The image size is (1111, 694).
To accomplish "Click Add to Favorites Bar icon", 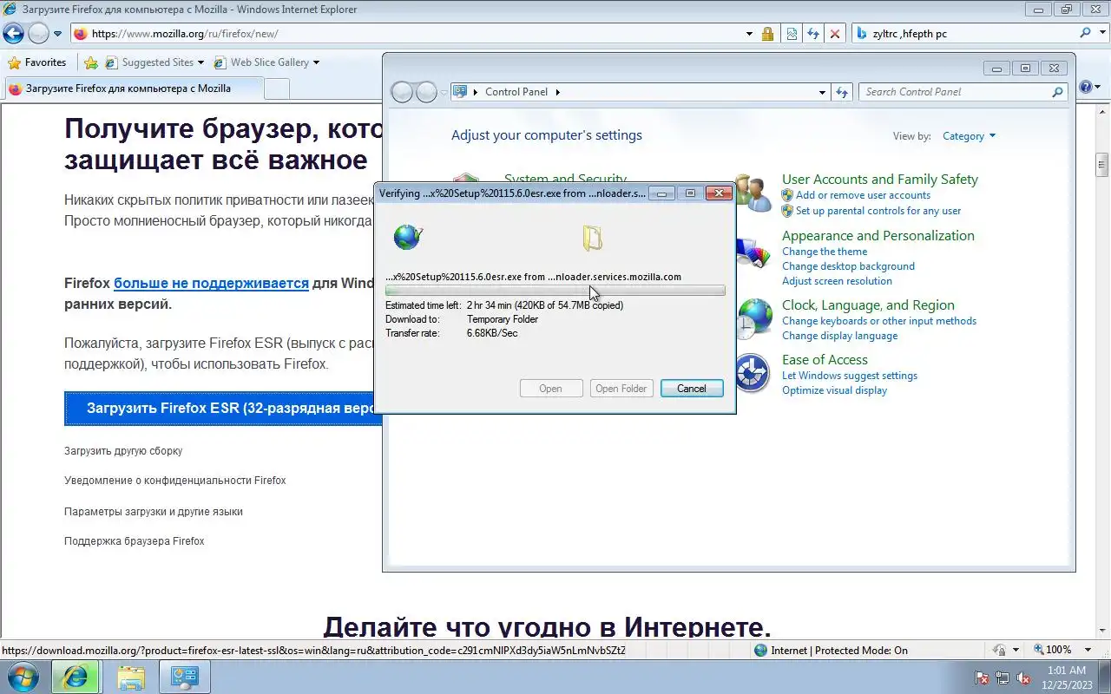I will 90,62.
